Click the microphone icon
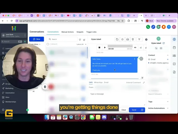Screen dimensions: 178x134 pos(45,87)
